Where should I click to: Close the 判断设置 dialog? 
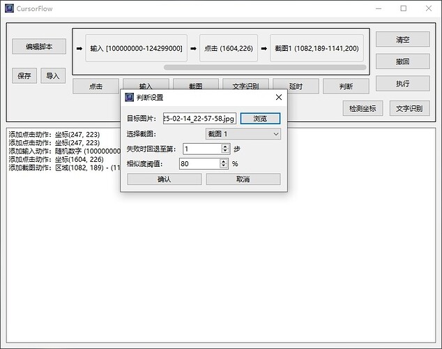coord(279,97)
